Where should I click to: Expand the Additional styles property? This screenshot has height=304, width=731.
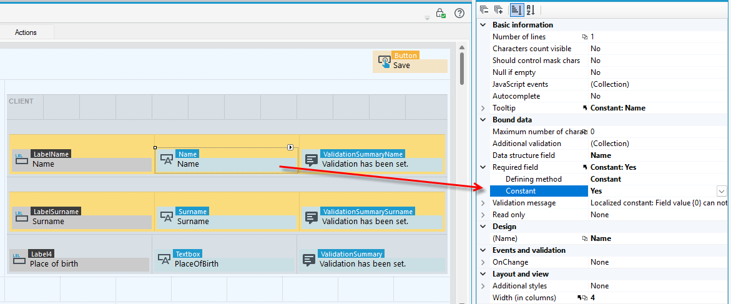tap(483, 286)
